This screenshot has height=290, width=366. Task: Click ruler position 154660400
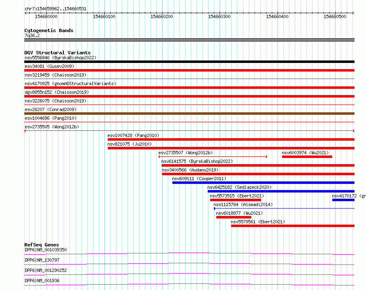tap(277, 16)
